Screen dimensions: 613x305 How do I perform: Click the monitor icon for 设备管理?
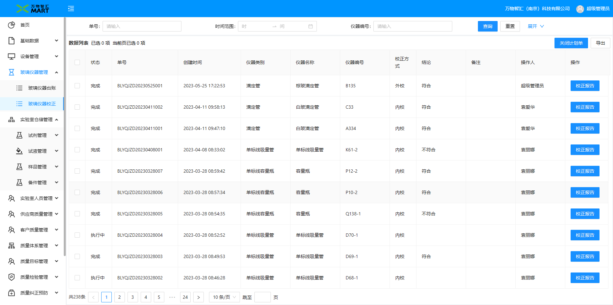coord(12,56)
